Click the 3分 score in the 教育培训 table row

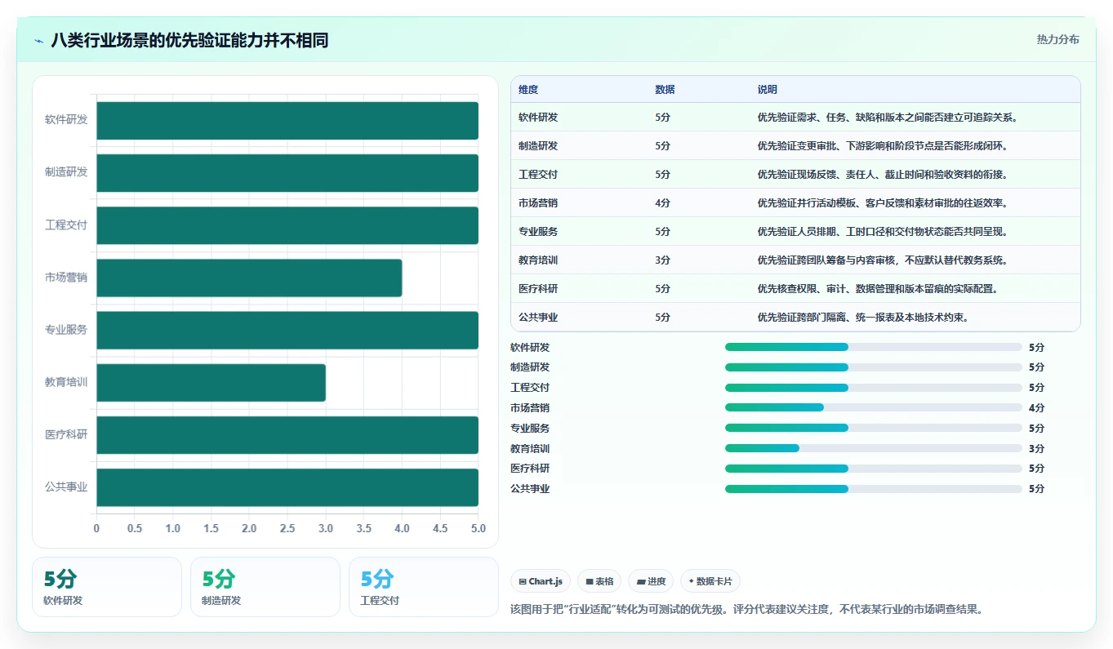pos(662,260)
